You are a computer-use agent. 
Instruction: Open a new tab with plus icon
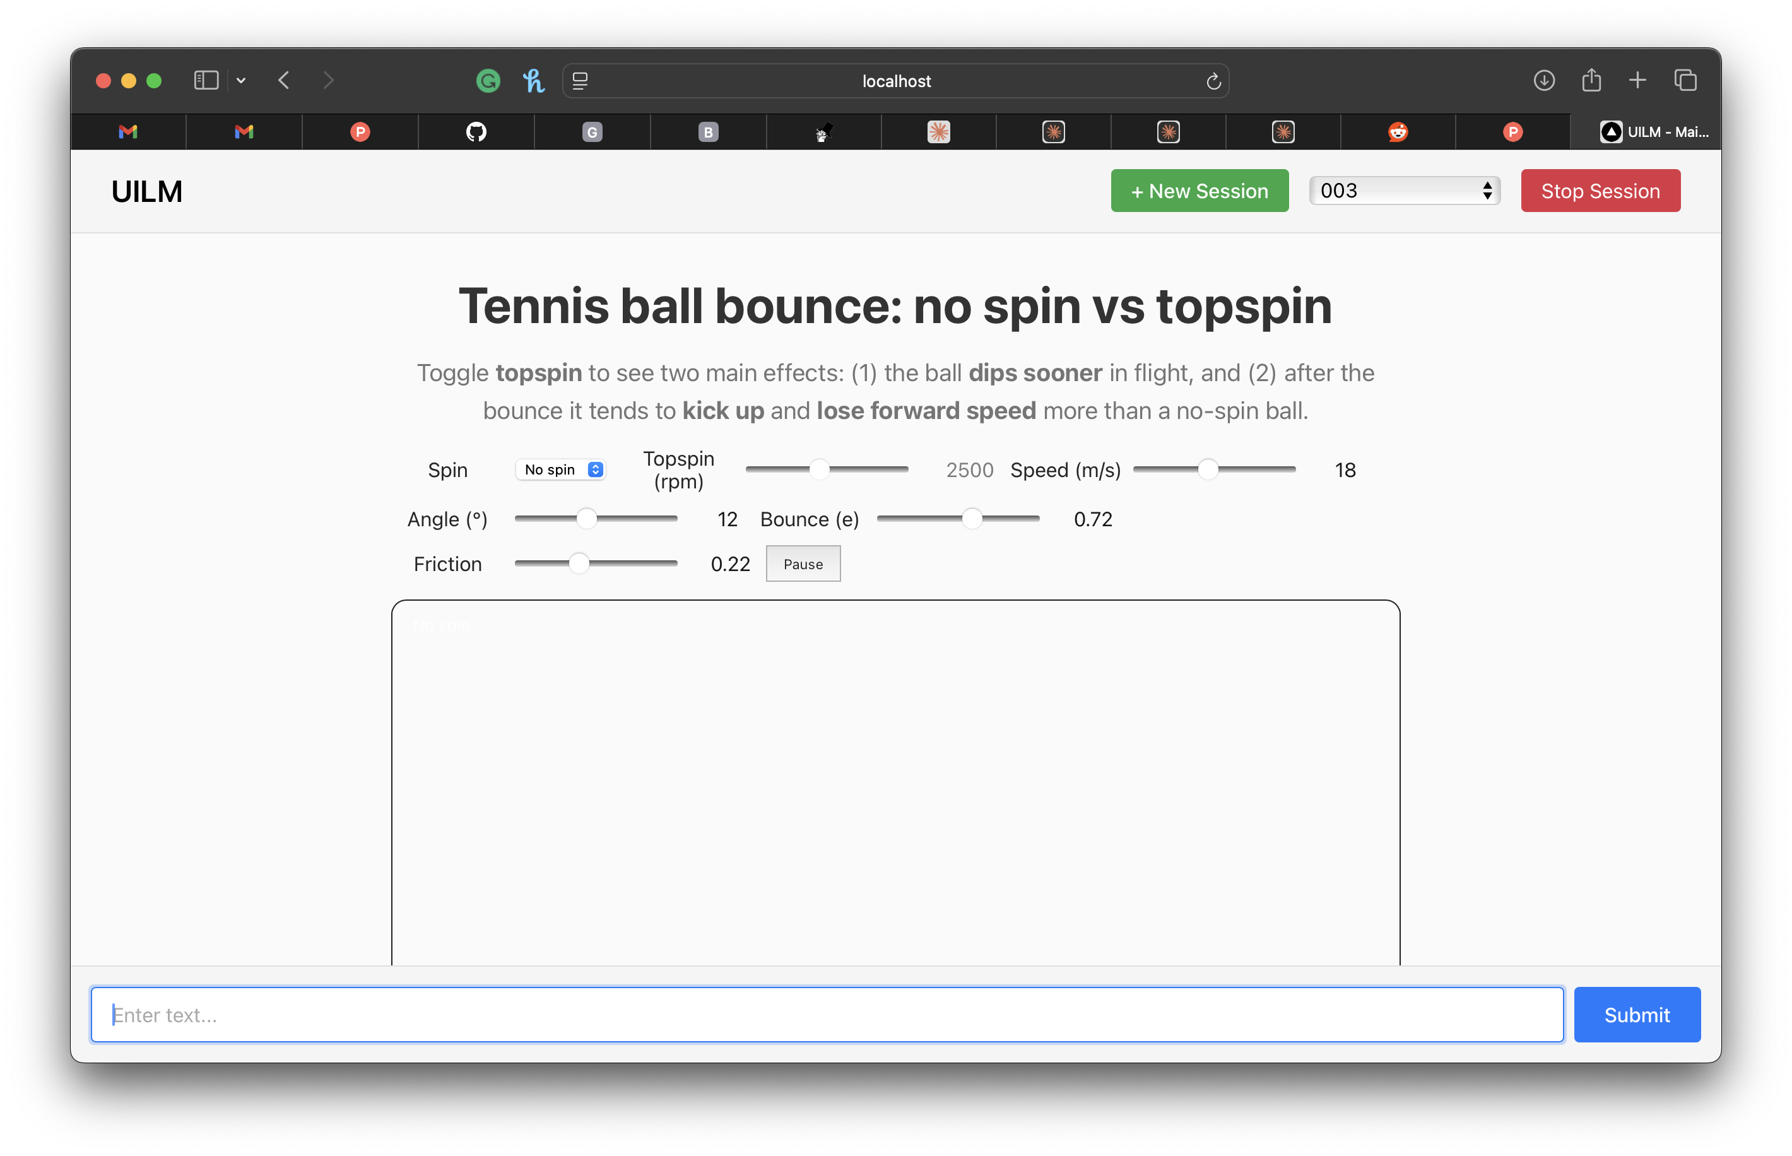[x=1637, y=80]
